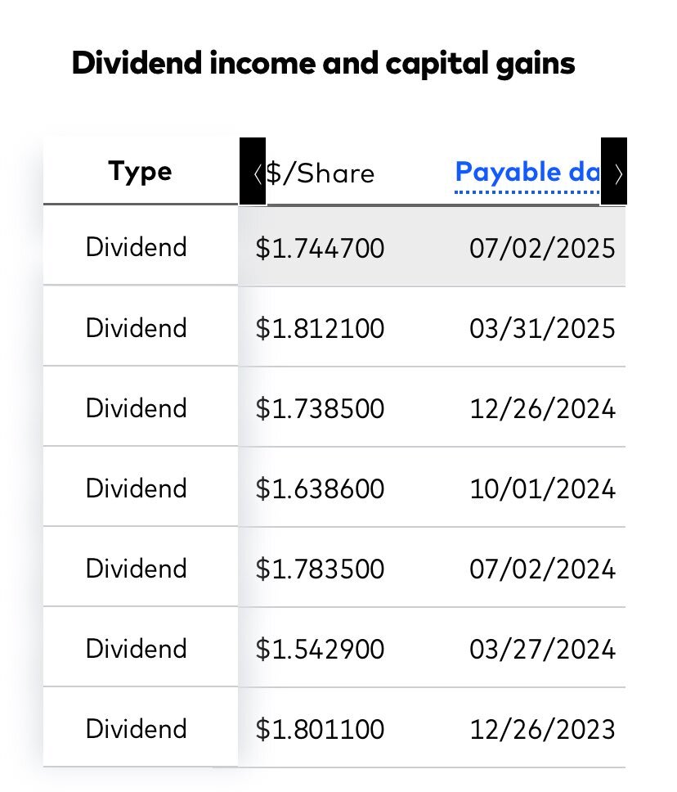Select the $1.744700 dividend amount
Viewport: 677px width, 792px height.
pos(320,248)
